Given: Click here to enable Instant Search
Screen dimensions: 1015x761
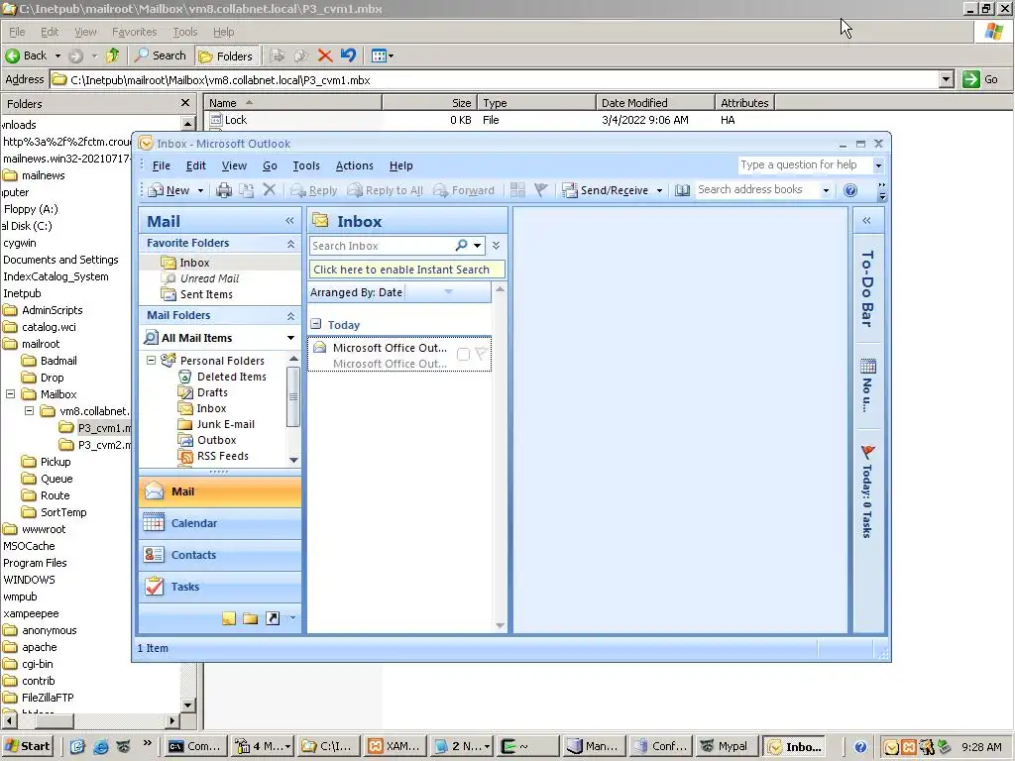Looking at the screenshot, I should click(x=406, y=270).
